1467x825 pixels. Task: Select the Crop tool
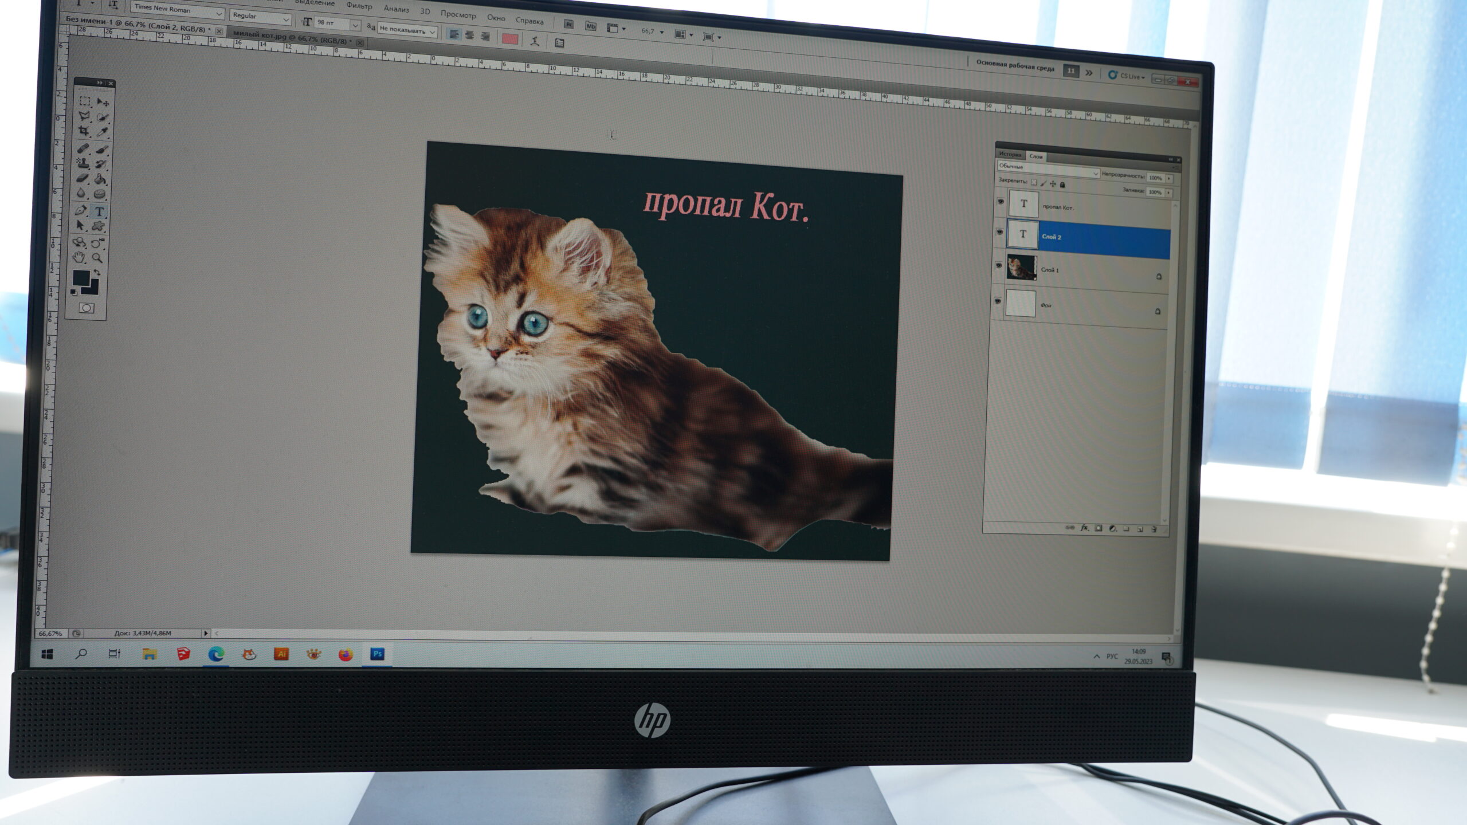[x=84, y=132]
